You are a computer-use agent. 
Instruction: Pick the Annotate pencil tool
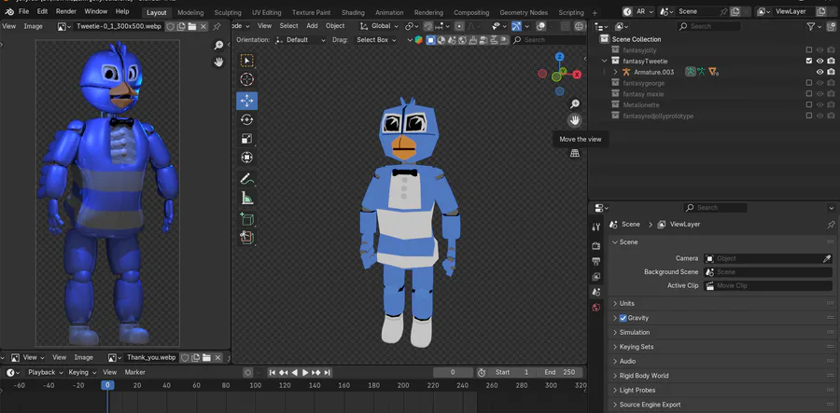[247, 178]
